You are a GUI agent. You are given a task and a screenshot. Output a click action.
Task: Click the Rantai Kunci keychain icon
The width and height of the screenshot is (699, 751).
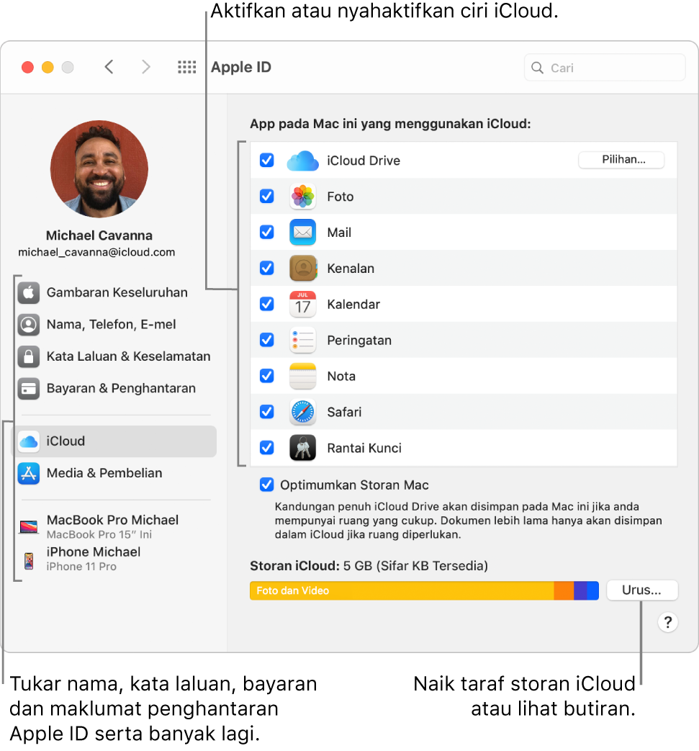(x=302, y=448)
